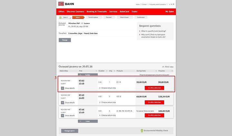Screen dimensions: 232x136
Task: Click the Payment step
Action: point(109,17)
